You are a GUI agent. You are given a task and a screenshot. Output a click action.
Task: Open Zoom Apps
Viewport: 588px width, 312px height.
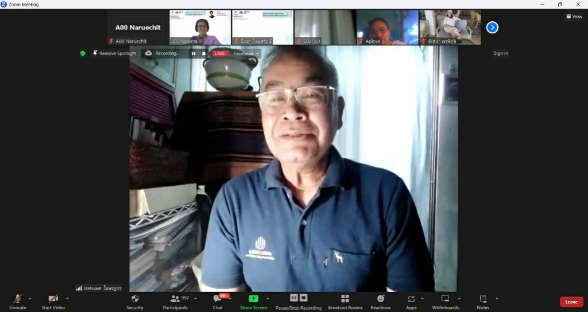(x=411, y=302)
